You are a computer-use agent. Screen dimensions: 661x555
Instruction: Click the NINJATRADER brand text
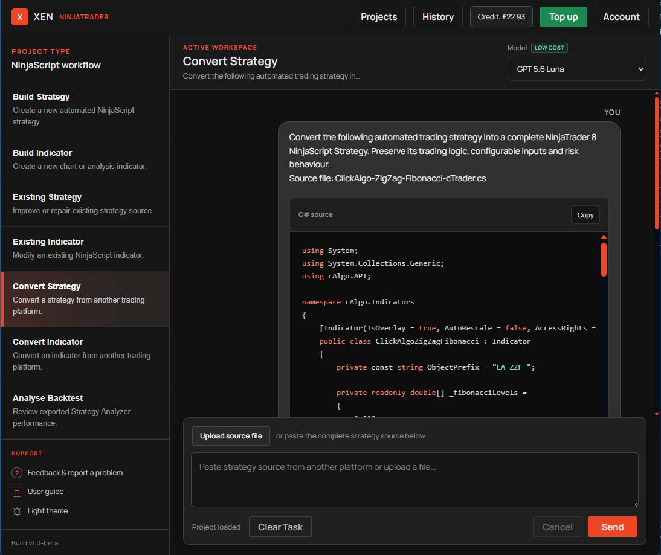click(84, 17)
